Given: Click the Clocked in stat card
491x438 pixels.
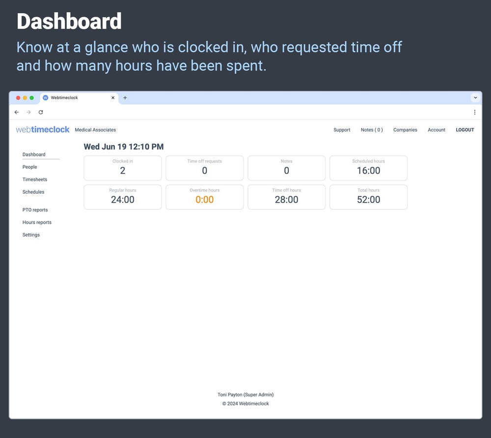Looking at the screenshot, I should [122, 168].
